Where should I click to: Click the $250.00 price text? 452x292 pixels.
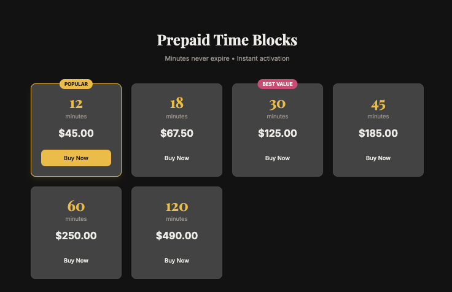76,236
